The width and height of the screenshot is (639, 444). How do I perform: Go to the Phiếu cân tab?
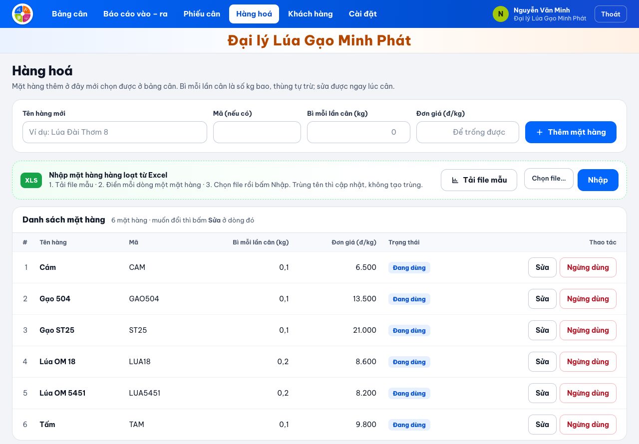pos(202,14)
